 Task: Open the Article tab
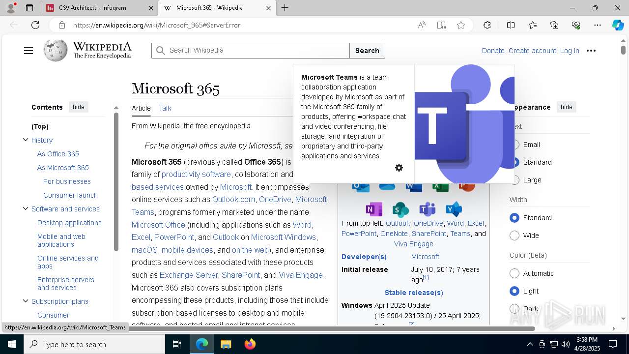coord(141,108)
